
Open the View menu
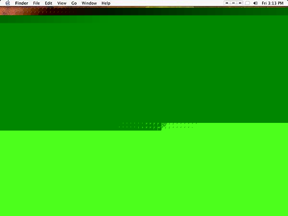point(62,3)
